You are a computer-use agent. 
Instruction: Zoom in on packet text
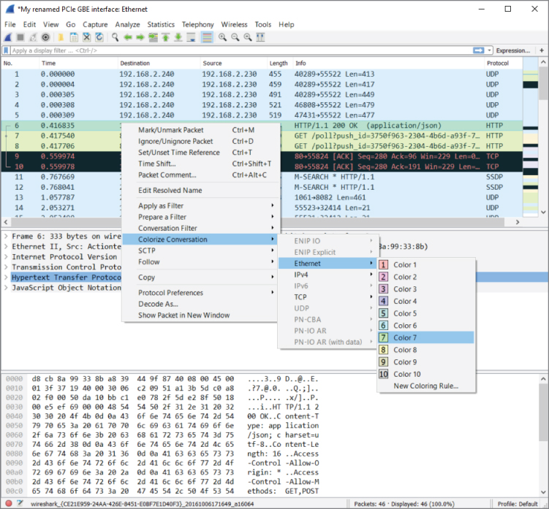click(x=224, y=37)
